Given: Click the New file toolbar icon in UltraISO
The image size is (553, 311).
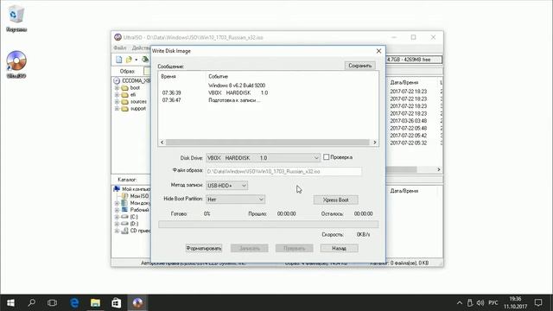Looking at the screenshot, I should tap(119, 60).
